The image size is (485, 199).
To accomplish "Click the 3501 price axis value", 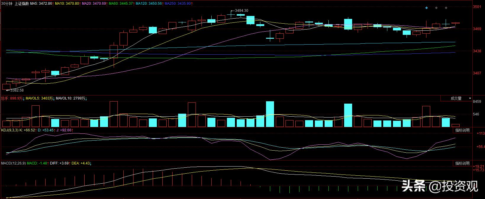I will [x=477, y=7].
